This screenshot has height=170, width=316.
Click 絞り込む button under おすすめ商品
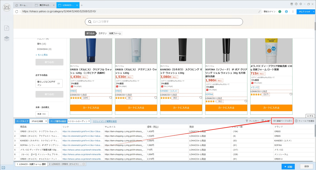(x=50, y=94)
